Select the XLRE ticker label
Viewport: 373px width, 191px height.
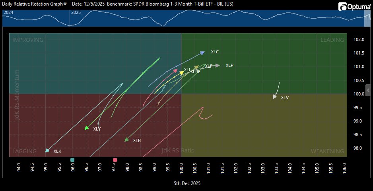[x=195, y=72]
